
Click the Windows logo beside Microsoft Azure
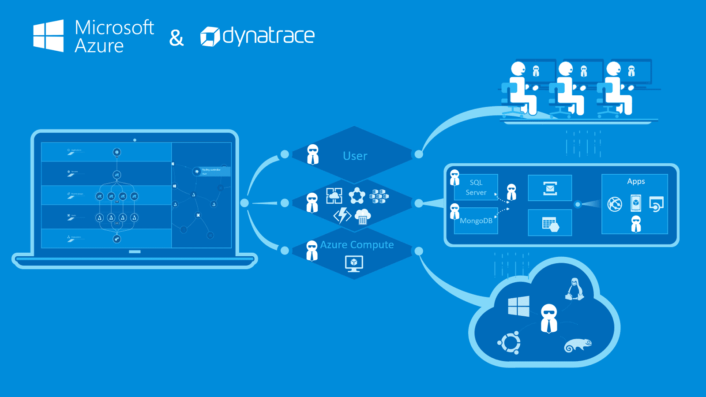[x=49, y=36]
